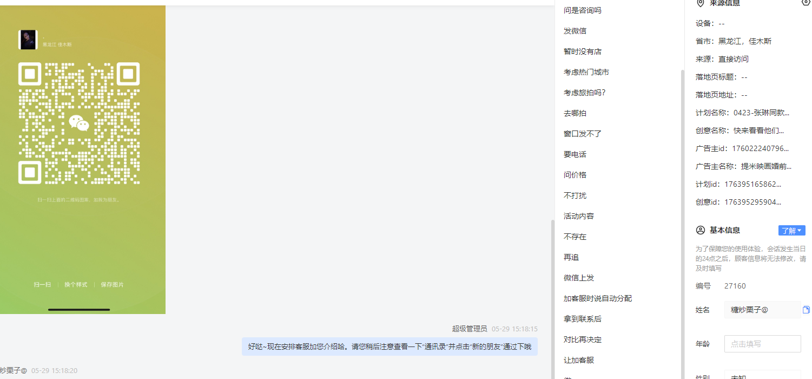The image size is (812, 379).
Task: Click the 计划名称 value 0423-张琳同款...
Action: [761, 113]
